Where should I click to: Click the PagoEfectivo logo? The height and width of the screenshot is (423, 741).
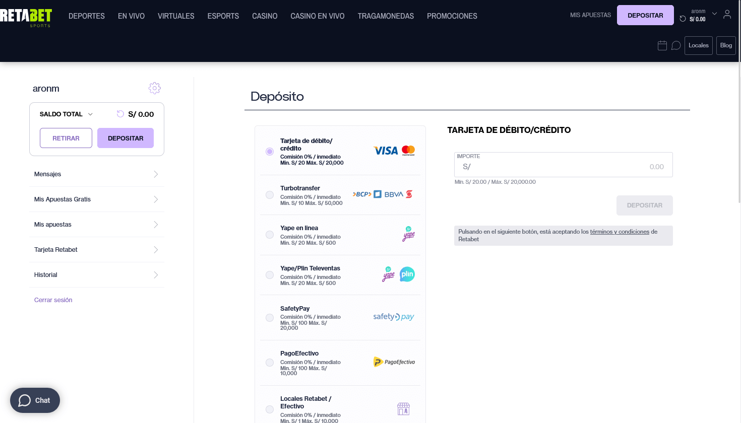point(394,362)
